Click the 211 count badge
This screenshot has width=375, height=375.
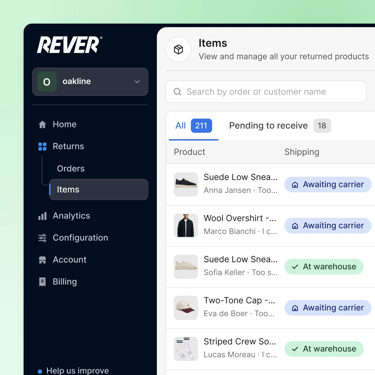click(x=201, y=126)
